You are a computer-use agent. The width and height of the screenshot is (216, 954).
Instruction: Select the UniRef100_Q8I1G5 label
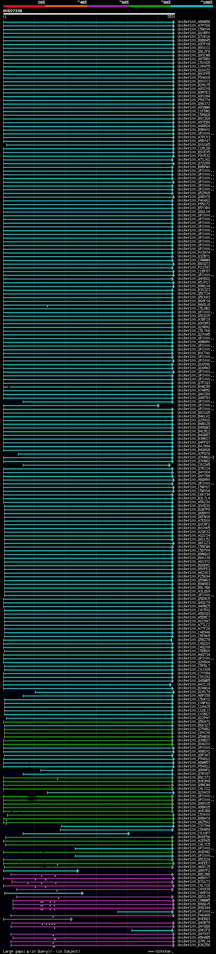(x=194, y=413)
